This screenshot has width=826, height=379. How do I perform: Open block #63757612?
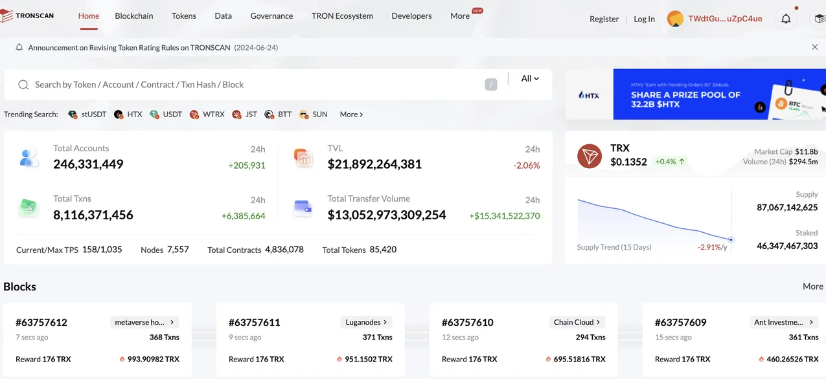[x=41, y=322]
